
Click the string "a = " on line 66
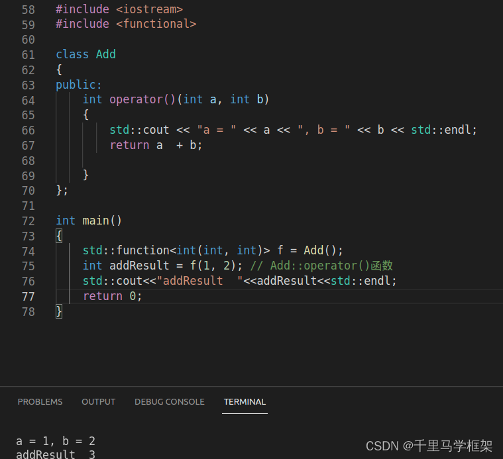click(x=217, y=130)
